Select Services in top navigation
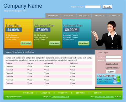 (99, 16)
